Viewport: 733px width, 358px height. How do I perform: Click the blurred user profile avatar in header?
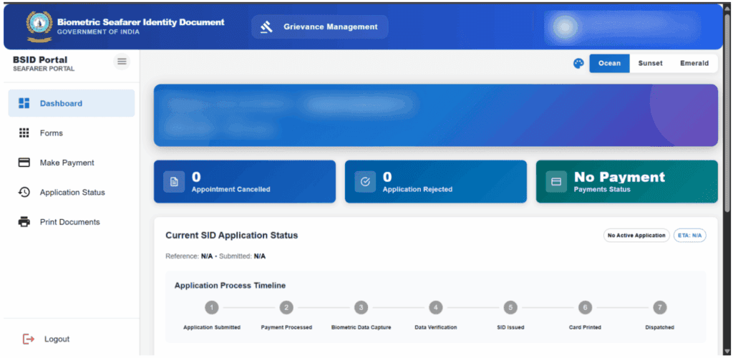pyautogui.click(x=565, y=27)
